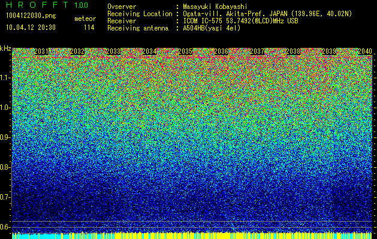This screenshot has width=377, height=239.
Task: Click the 1.0 kHz axis label
Action: coord(4,108)
